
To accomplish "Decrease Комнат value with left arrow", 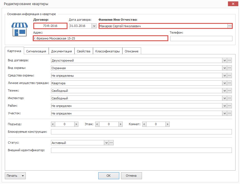I will point(144,124).
